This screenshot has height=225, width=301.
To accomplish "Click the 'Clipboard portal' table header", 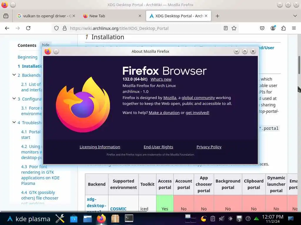I will [x=254, y=184].
